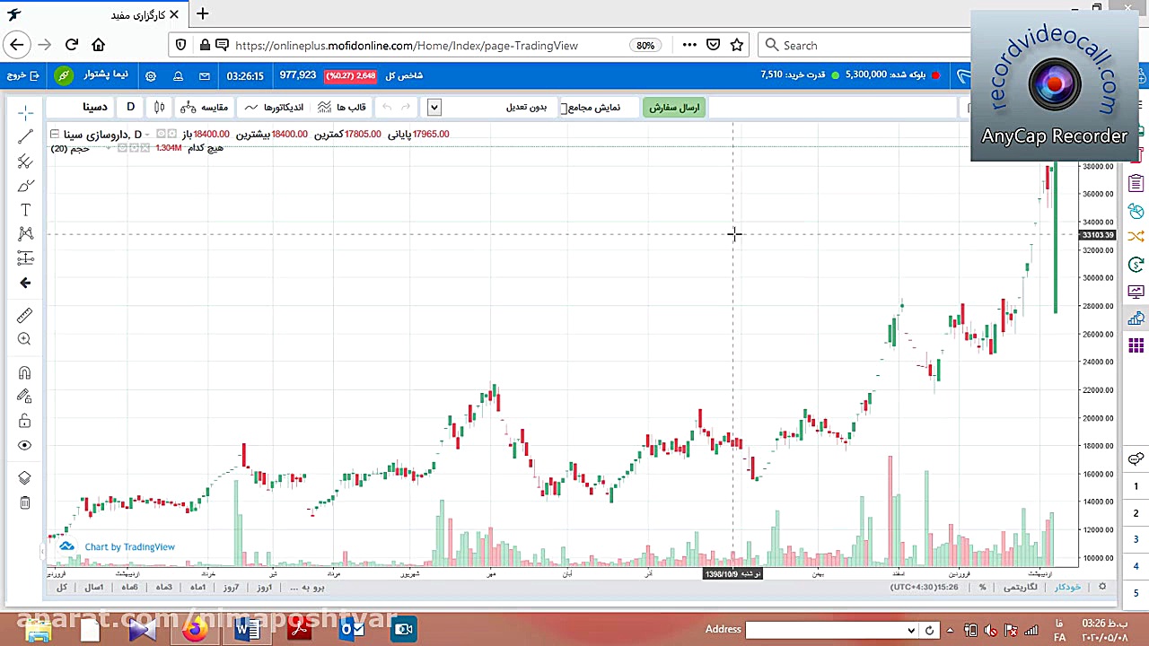This screenshot has width=1149, height=646.
Task: Click the ارسال سفارش send order button
Action: tap(674, 108)
